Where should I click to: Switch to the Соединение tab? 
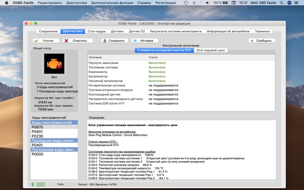48,31
